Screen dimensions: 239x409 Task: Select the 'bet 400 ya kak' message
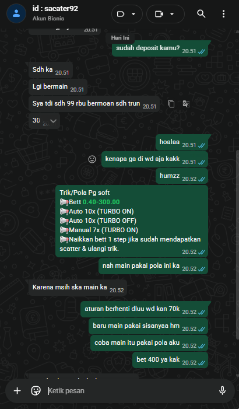click(x=170, y=360)
